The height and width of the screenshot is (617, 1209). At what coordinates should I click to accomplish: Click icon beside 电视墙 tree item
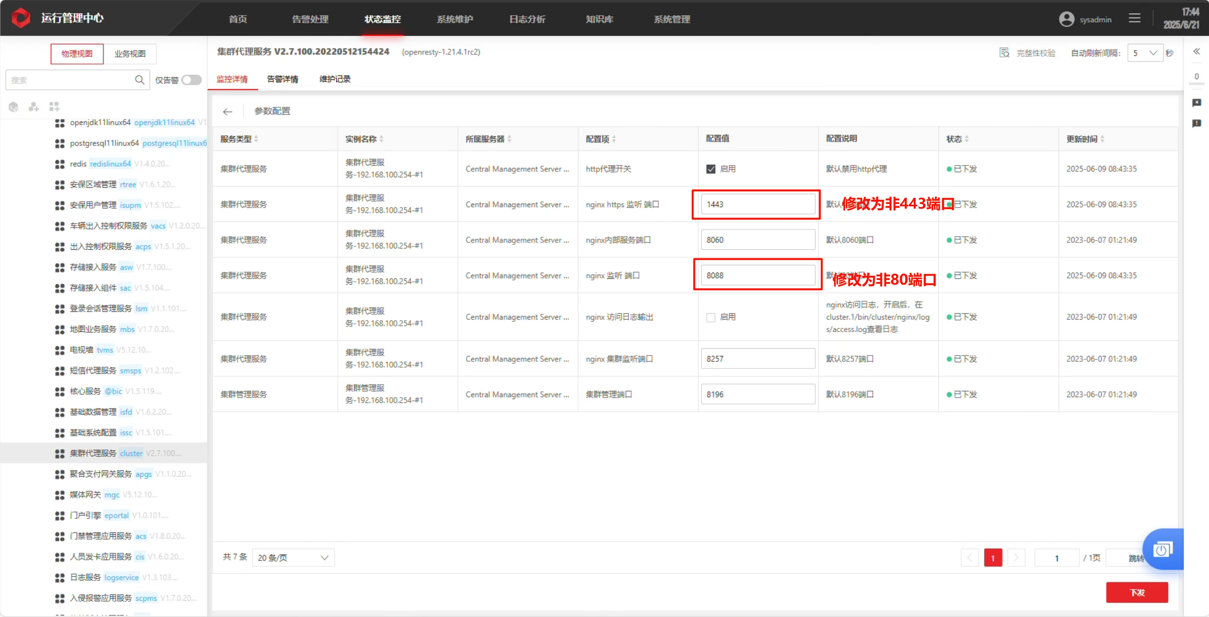click(x=60, y=350)
